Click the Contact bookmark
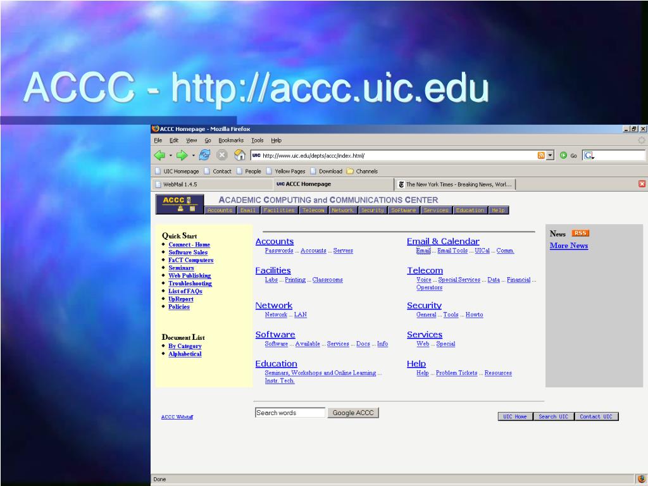 tap(218, 171)
